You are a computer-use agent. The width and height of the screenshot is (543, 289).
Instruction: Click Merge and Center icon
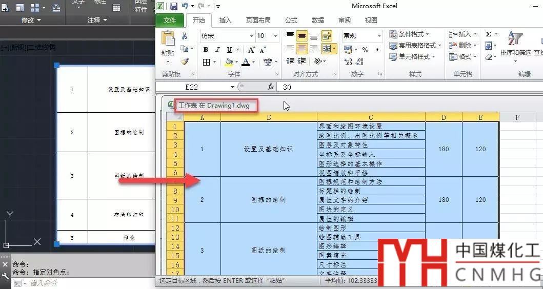pos(326,49)
